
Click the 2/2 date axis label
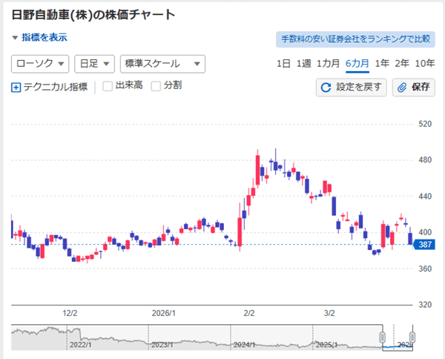[x=249, y=313]
